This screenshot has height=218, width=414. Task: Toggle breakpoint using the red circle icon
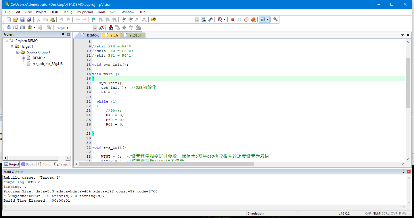232,20
